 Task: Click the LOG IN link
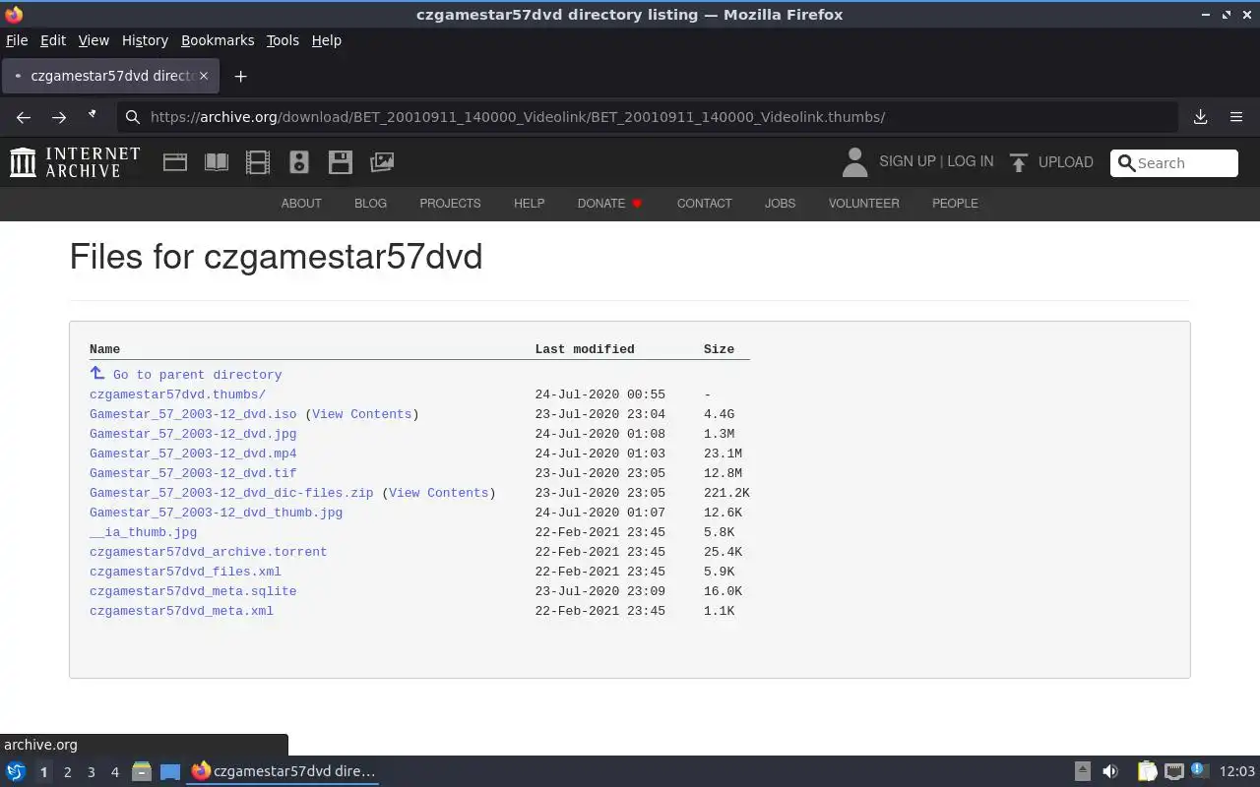(x=971, y=161)
